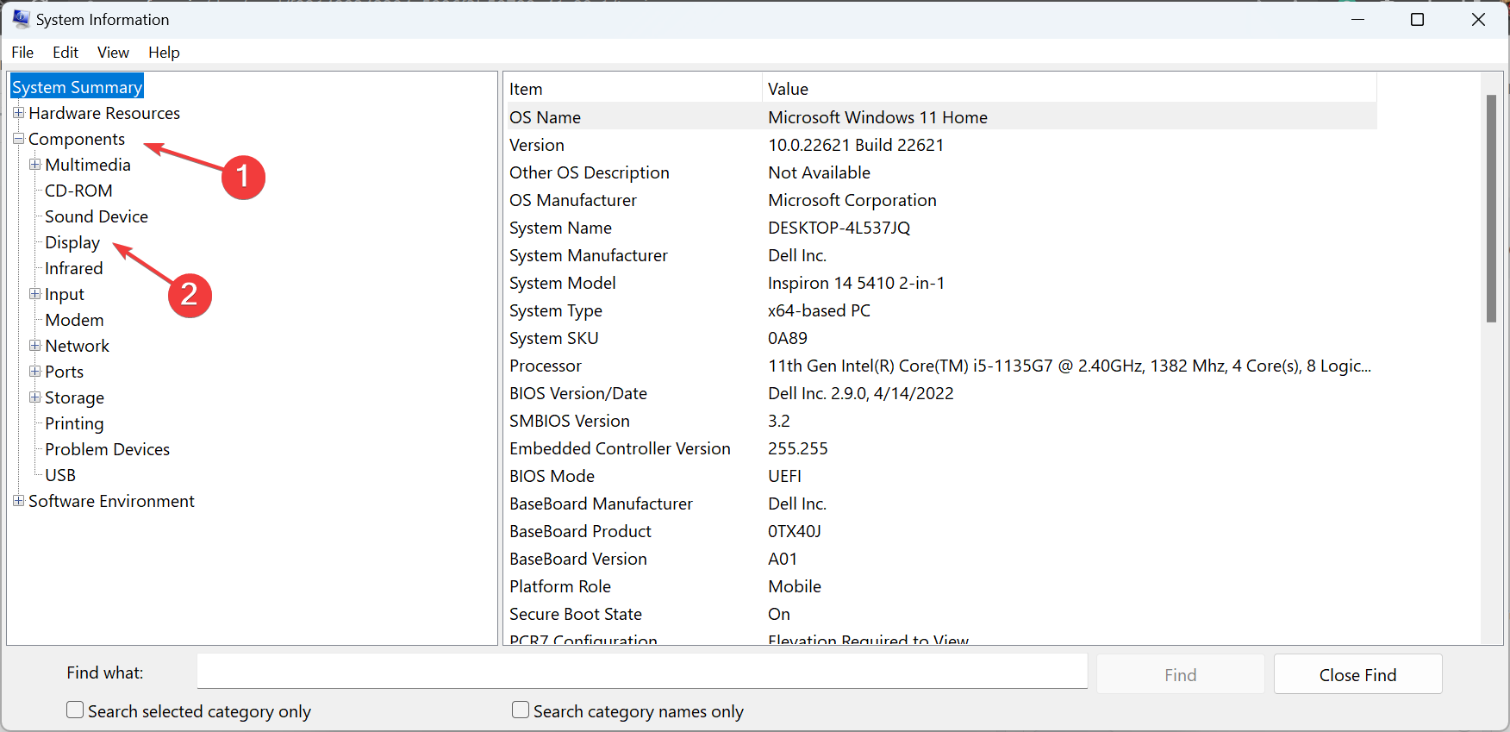
Task: Click the Item column header
Action: click(634, 89)
